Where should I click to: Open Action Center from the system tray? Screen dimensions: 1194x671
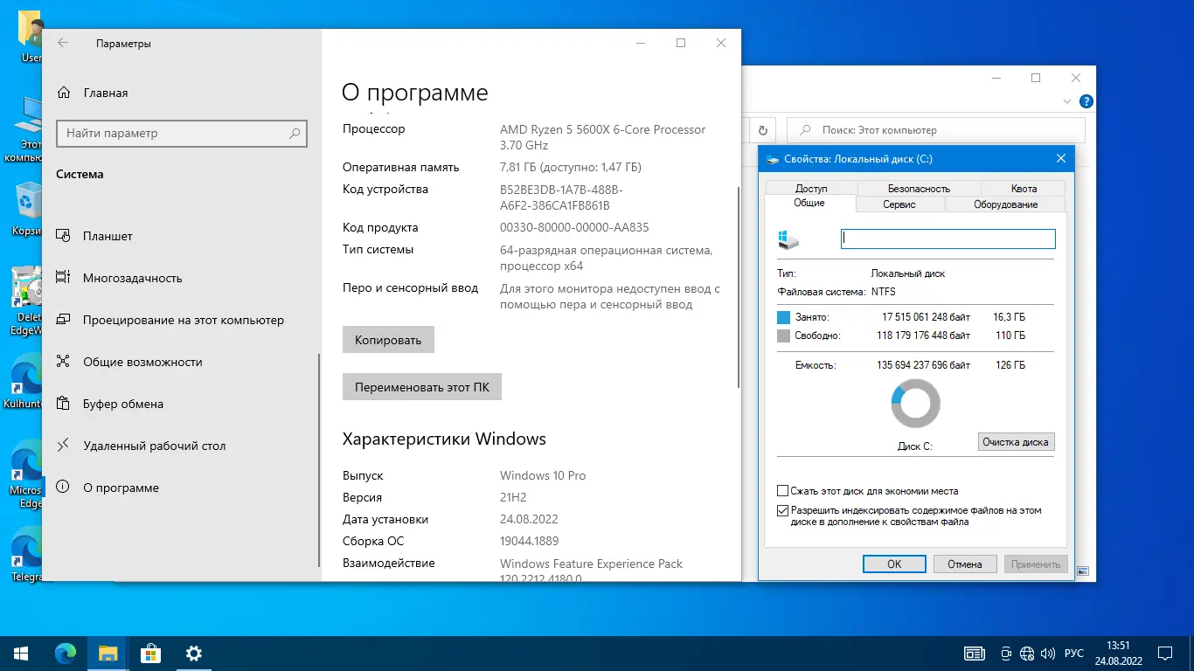[1164, 653]
